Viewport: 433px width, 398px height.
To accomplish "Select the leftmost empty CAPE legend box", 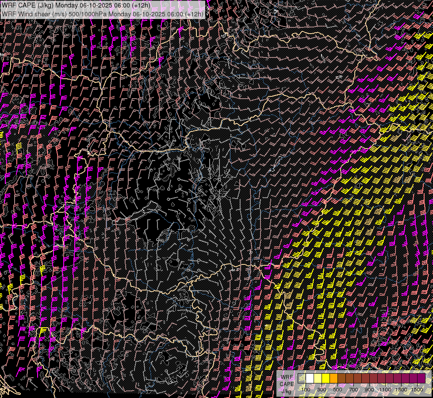I will point(302,378).
